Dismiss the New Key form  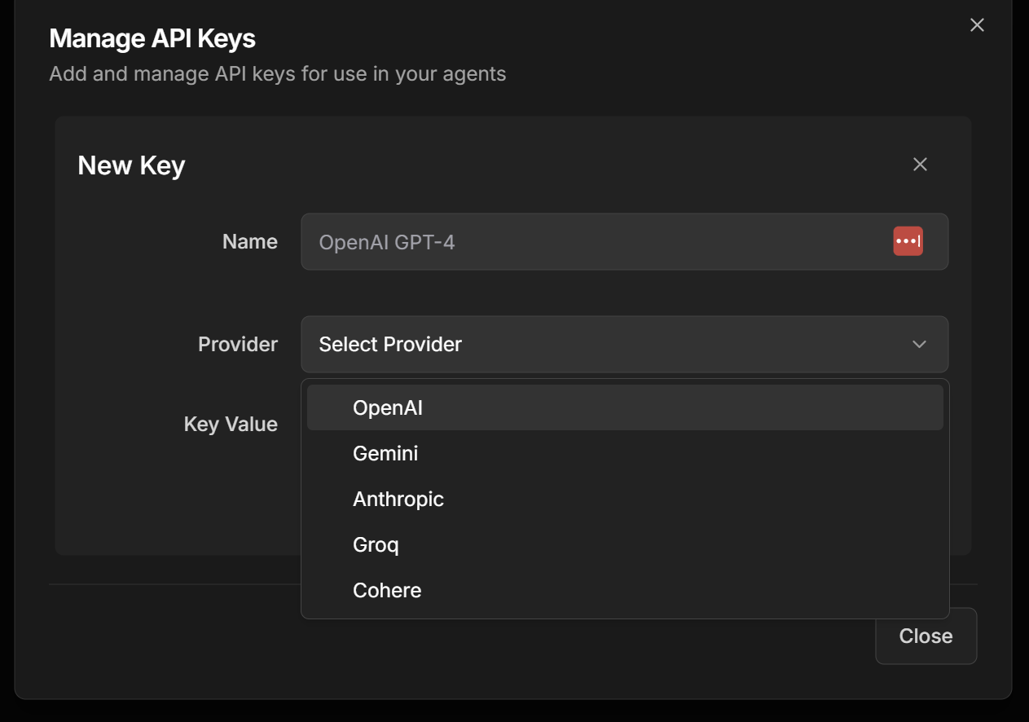pyautogui.click(x=920, y=164)
